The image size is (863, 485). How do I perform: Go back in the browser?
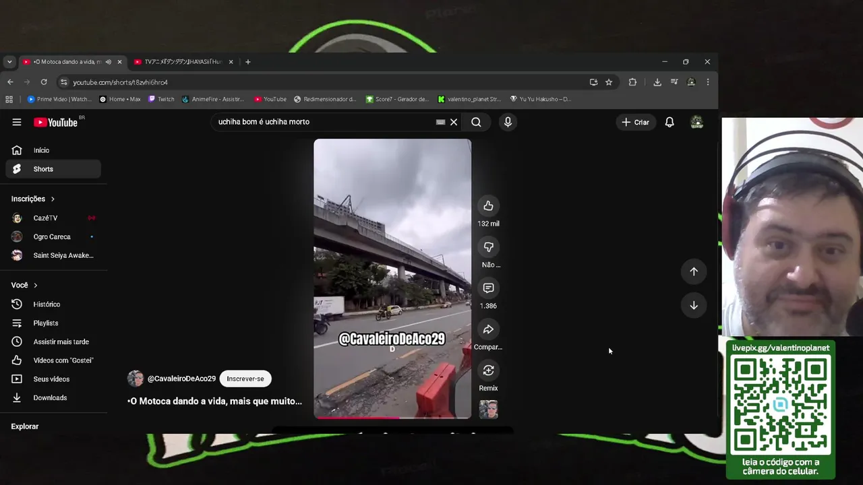tap(10, 82)
